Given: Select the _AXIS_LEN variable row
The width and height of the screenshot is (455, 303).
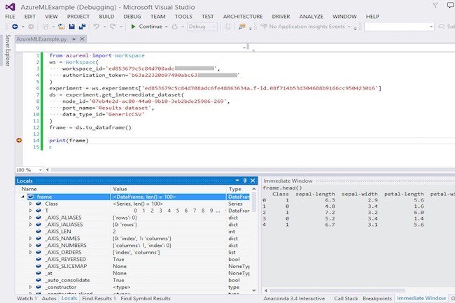Looking at the screenshot, I should coord(135,232).
